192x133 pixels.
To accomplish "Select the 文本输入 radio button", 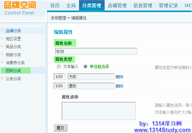I will pyautogui.click(x=59, y=67).
